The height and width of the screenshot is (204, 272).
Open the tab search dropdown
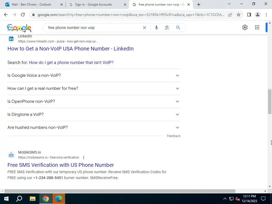[229, 4]
